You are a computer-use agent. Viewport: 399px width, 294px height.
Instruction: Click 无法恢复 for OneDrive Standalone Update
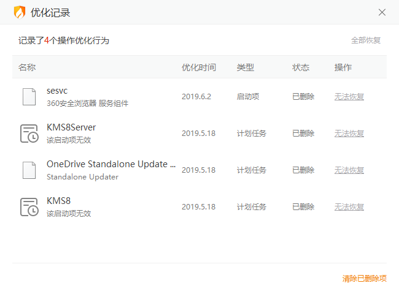349,170
